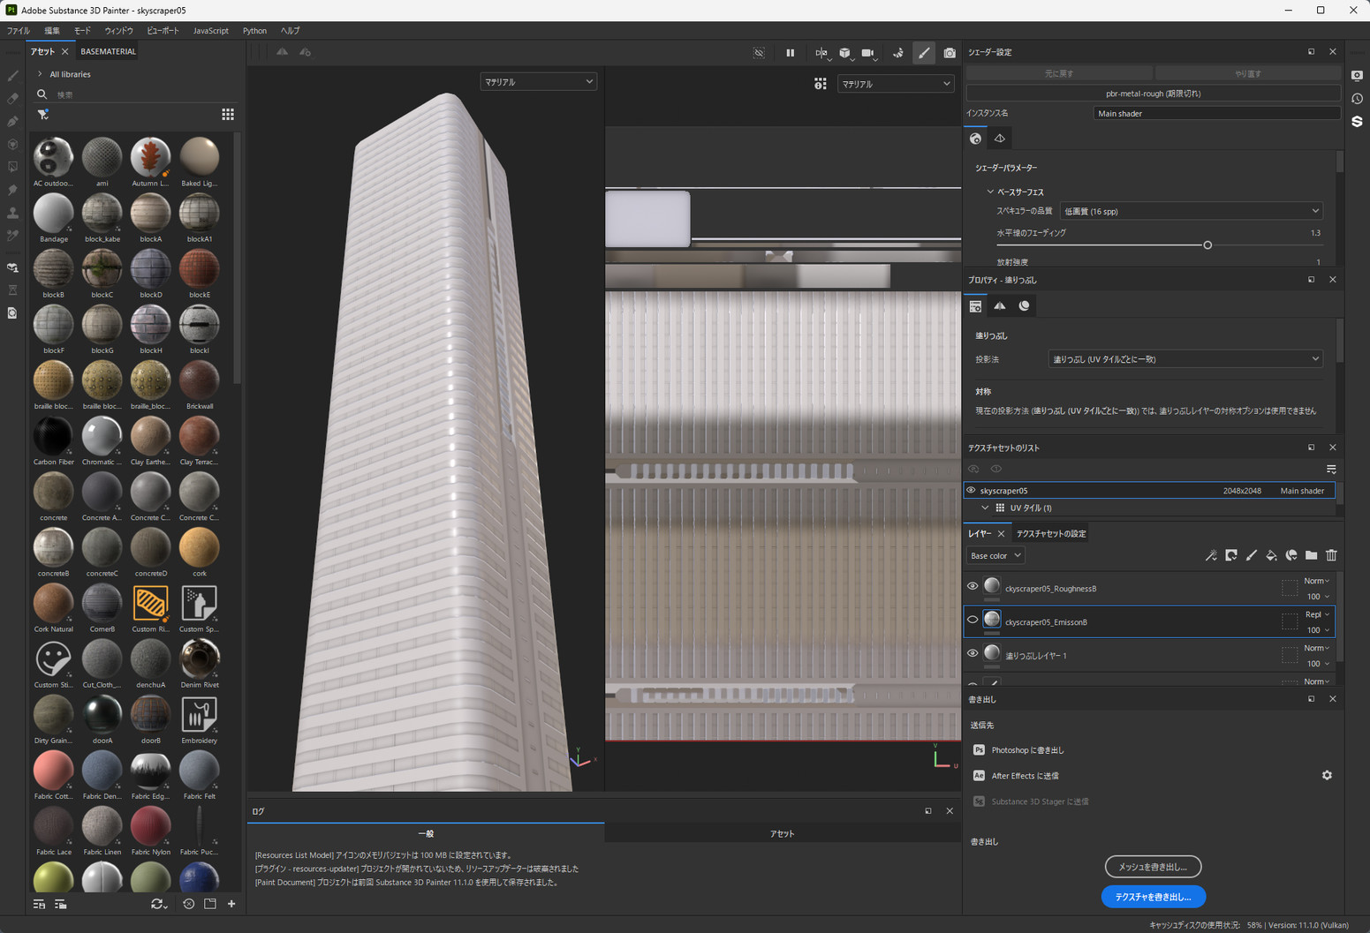Click the pbr-metal-rough shader button
Image resolution: width=1370 pixels, height=933 pixels.
1153,94
